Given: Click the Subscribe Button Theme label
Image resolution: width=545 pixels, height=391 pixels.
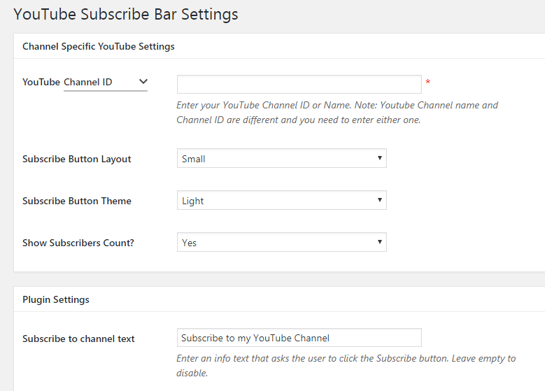Looking at the screenshot, I should [x=77, y=201].
